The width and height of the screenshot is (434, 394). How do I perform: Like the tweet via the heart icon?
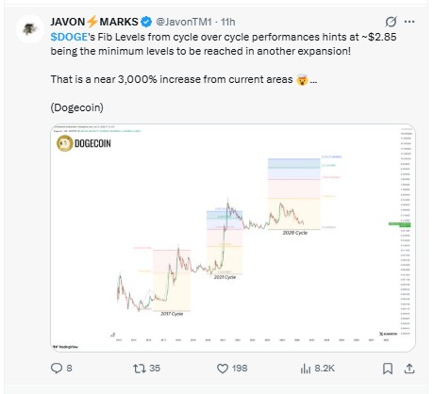223,369
